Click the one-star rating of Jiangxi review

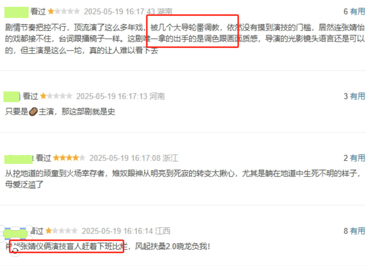[61, 231]
